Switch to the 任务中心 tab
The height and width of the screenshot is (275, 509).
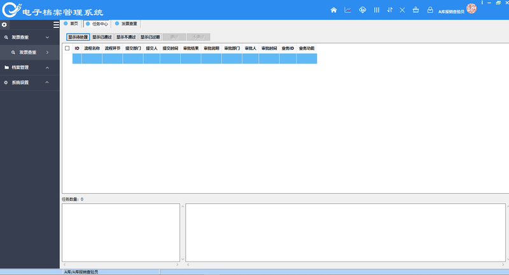coord(97,24)
